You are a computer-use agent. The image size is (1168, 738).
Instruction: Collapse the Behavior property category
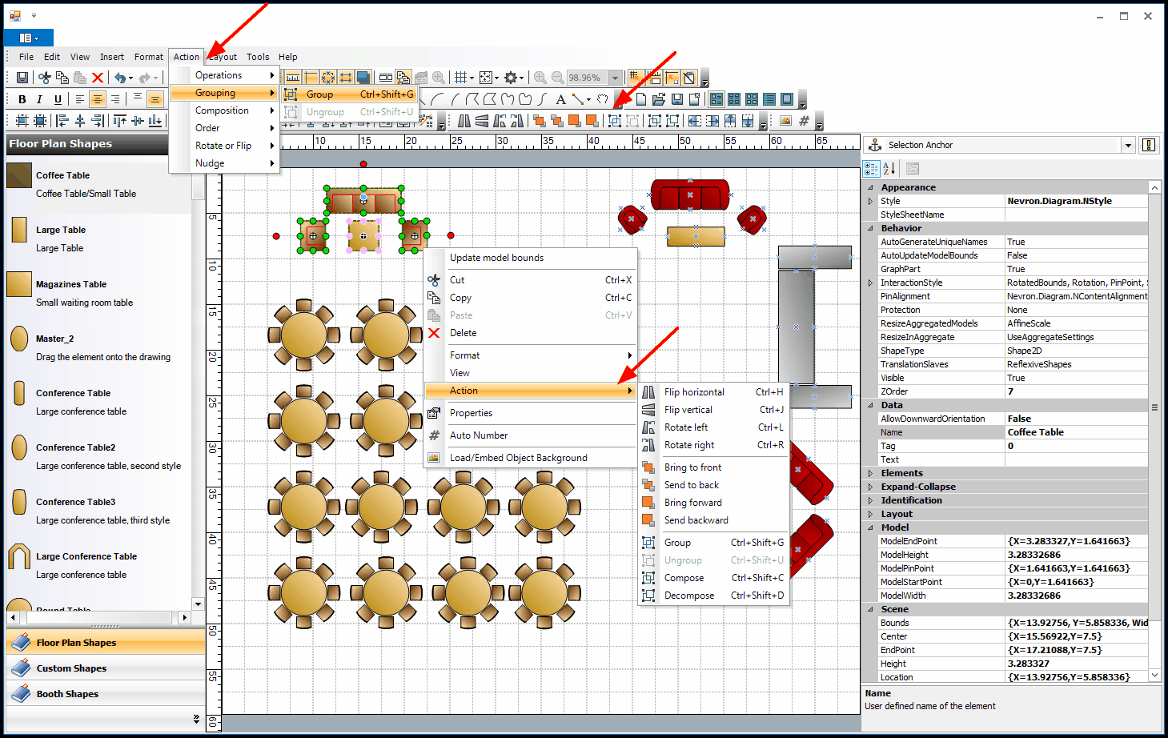(x=870, y=228)
